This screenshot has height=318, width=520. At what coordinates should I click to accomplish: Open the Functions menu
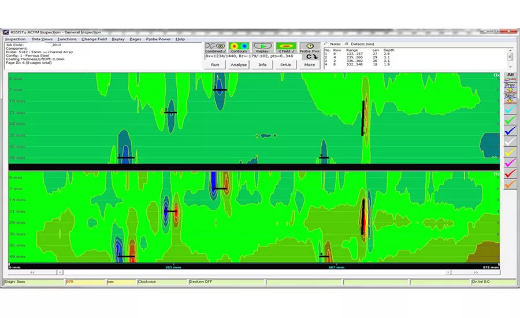point(67,39)
